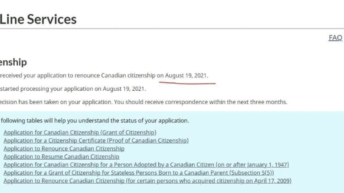Viewport: 344px width, 193px height.
Task: Click the 'enship' section heading
Action: [13, 62]
